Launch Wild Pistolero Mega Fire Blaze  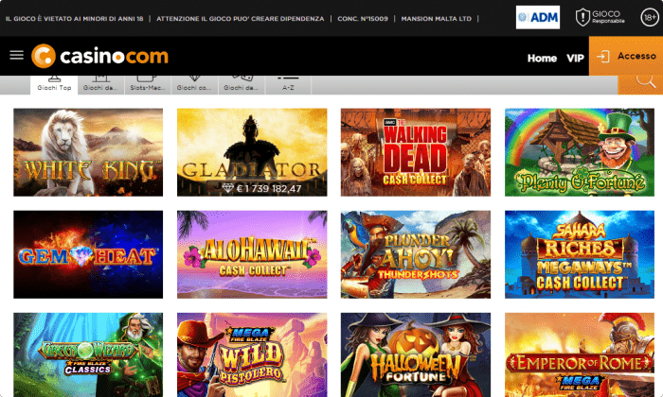252,354
